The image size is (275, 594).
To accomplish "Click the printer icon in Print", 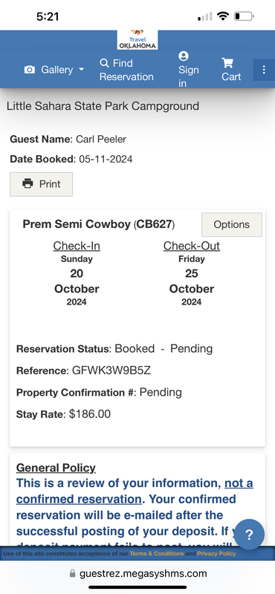I will click(x=27, y=183).
